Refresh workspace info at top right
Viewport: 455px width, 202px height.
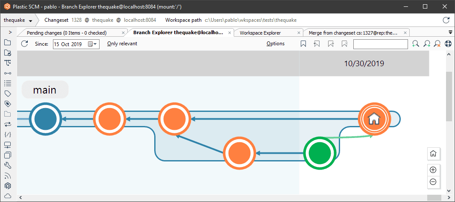coord(446,20)
